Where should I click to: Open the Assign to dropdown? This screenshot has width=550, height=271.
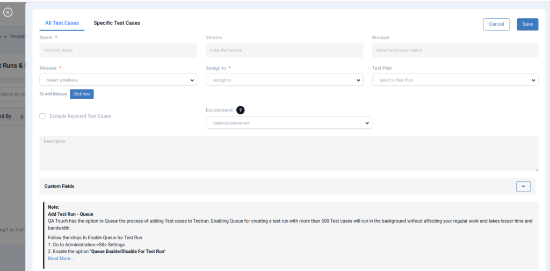click(x=284, y=80)
